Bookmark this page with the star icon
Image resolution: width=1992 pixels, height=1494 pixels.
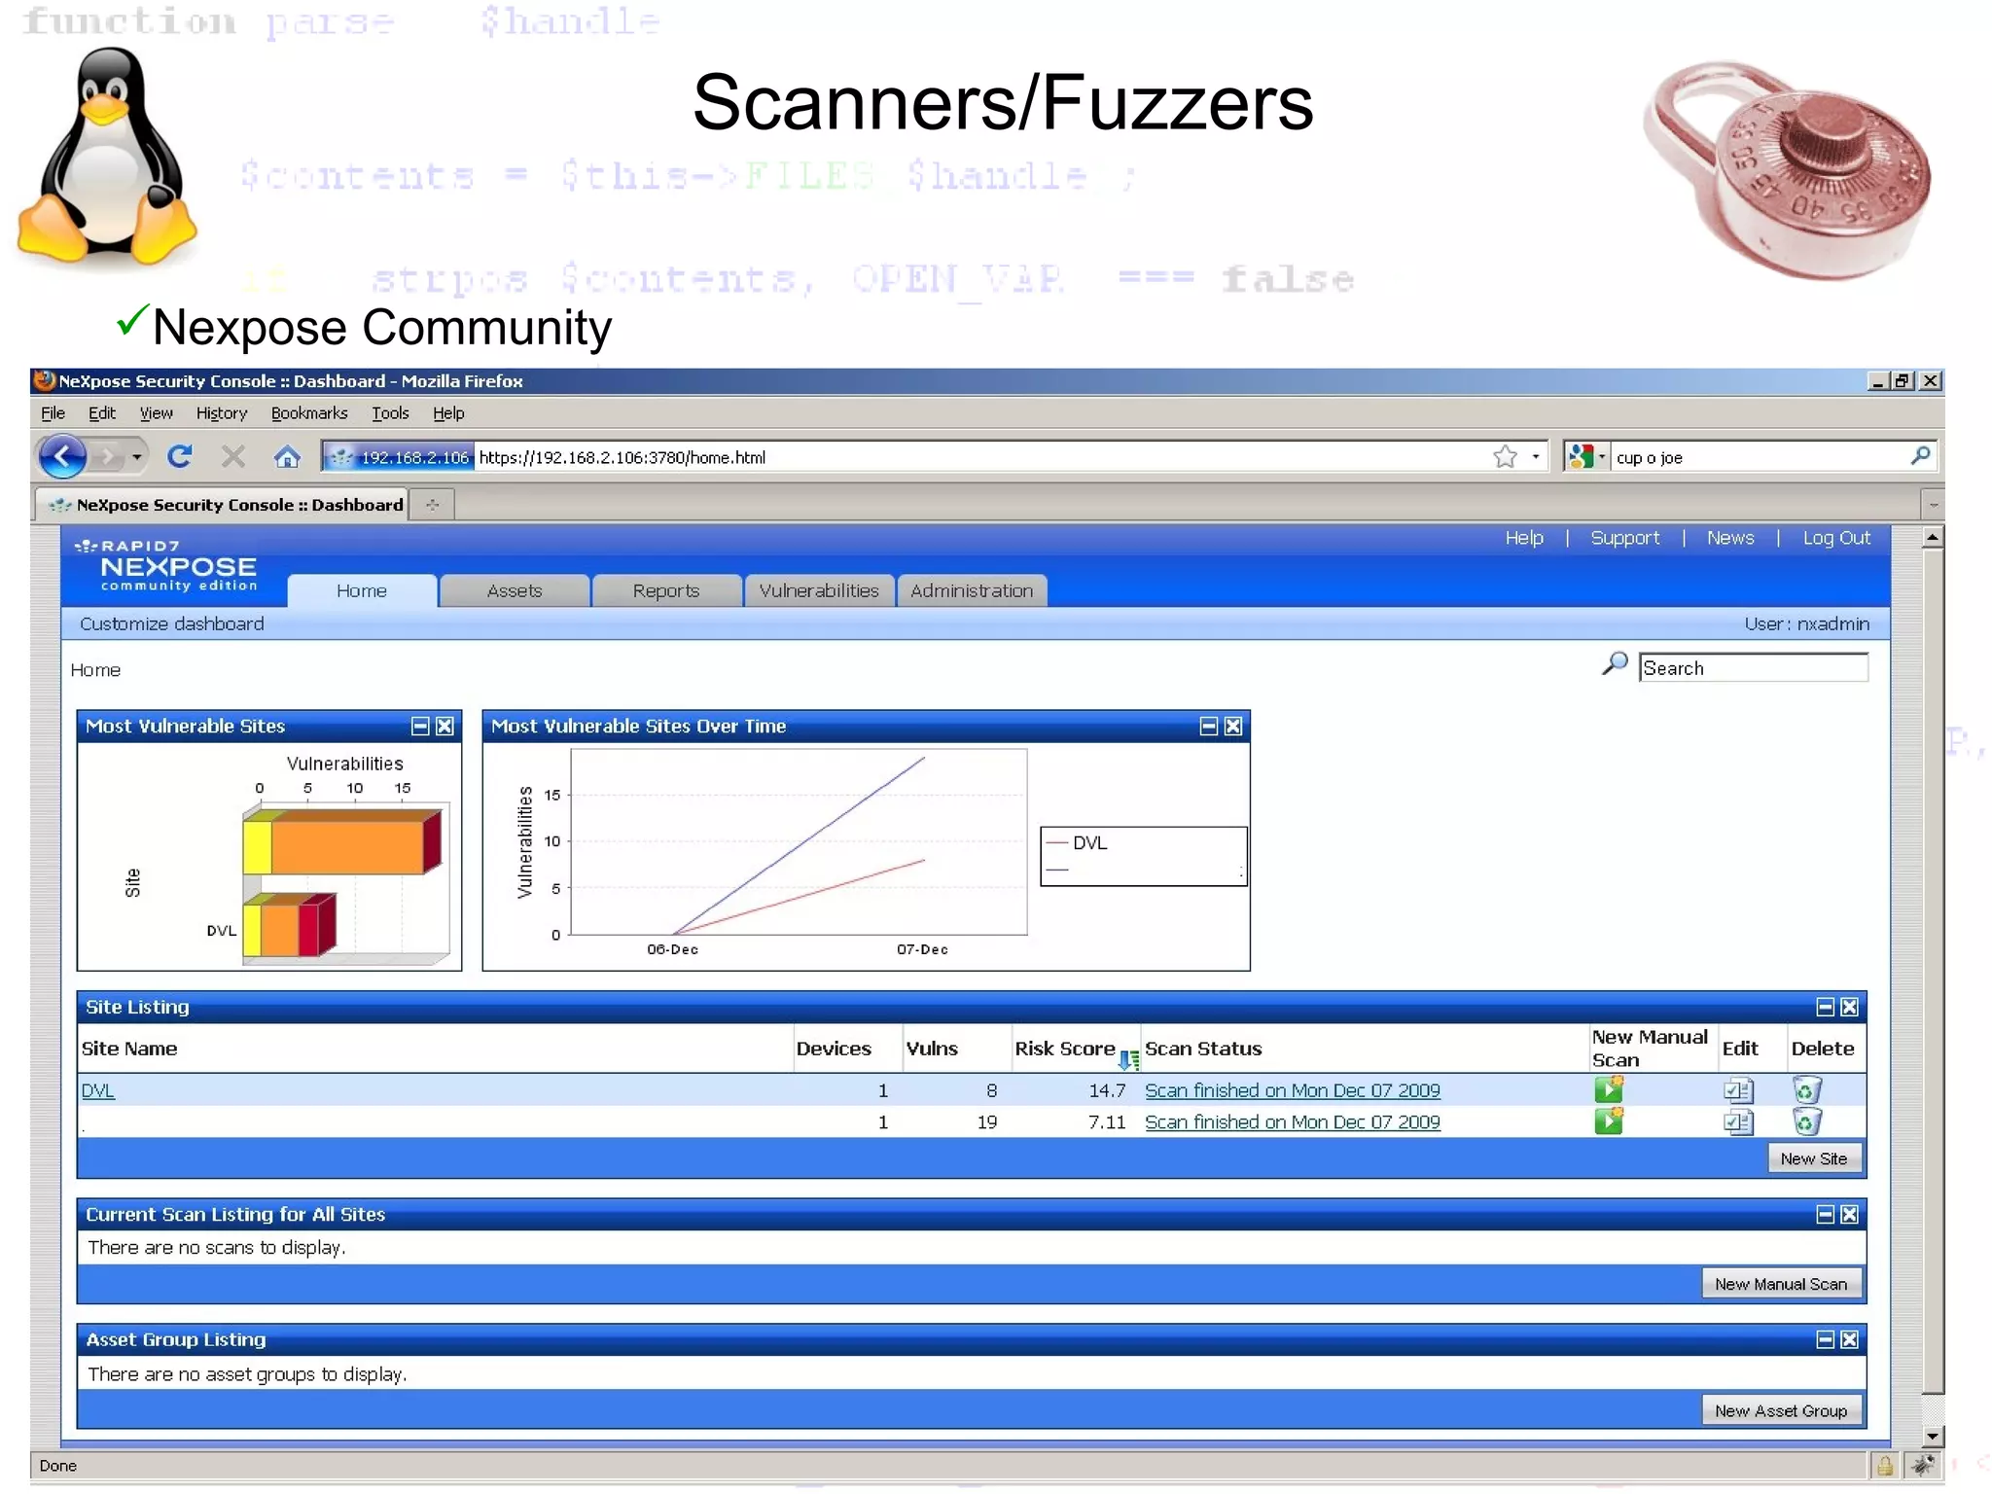pyautogui.click(x=1505, y=456)
